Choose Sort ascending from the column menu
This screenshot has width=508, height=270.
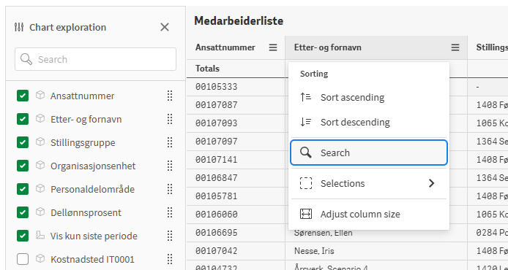(x=369, y=97)
